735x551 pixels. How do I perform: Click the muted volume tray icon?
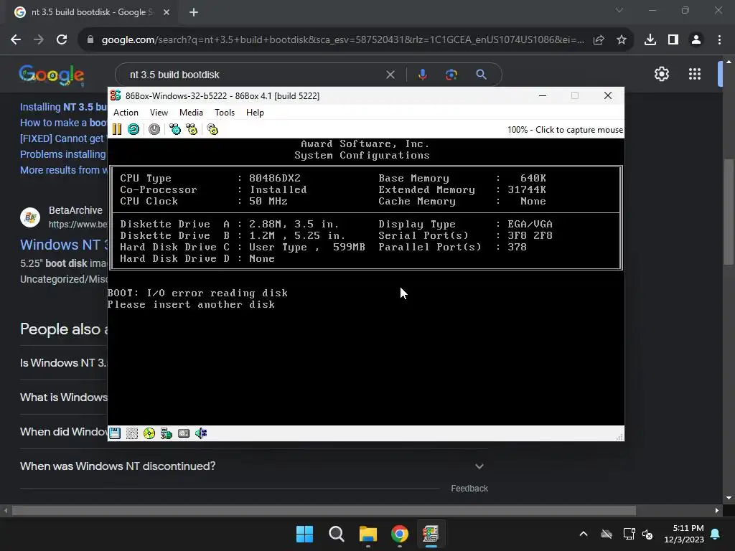(x=648, y=534)
